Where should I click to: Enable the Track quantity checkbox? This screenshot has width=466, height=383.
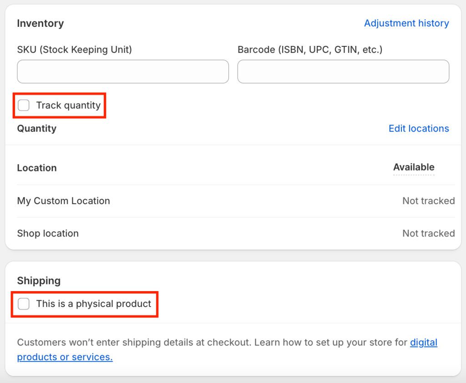24,106
